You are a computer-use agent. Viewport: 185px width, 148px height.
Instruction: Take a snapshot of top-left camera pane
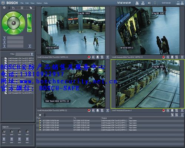pyautogui.click(x=93, y=57)
